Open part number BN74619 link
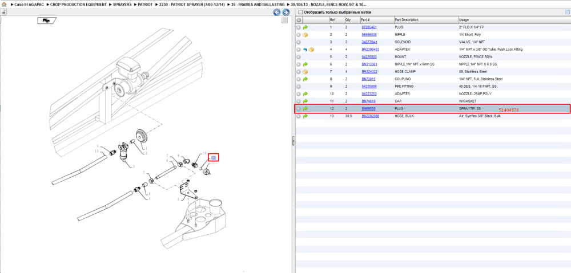This screenshot has height=273, width=571. [x=368, y=101]
